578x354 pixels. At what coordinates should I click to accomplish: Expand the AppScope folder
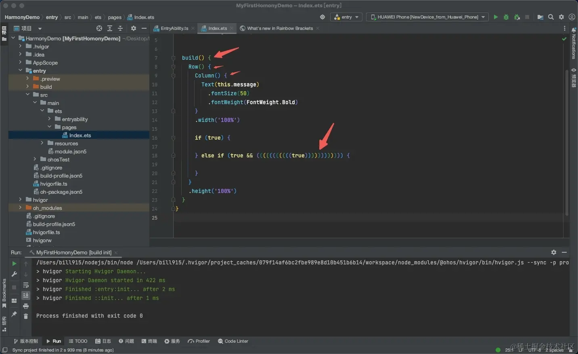coord(20,63)
